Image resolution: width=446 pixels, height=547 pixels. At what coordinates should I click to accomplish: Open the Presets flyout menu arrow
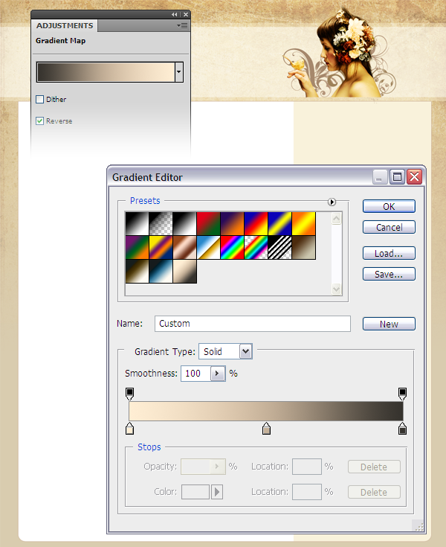tap(332, 202)
